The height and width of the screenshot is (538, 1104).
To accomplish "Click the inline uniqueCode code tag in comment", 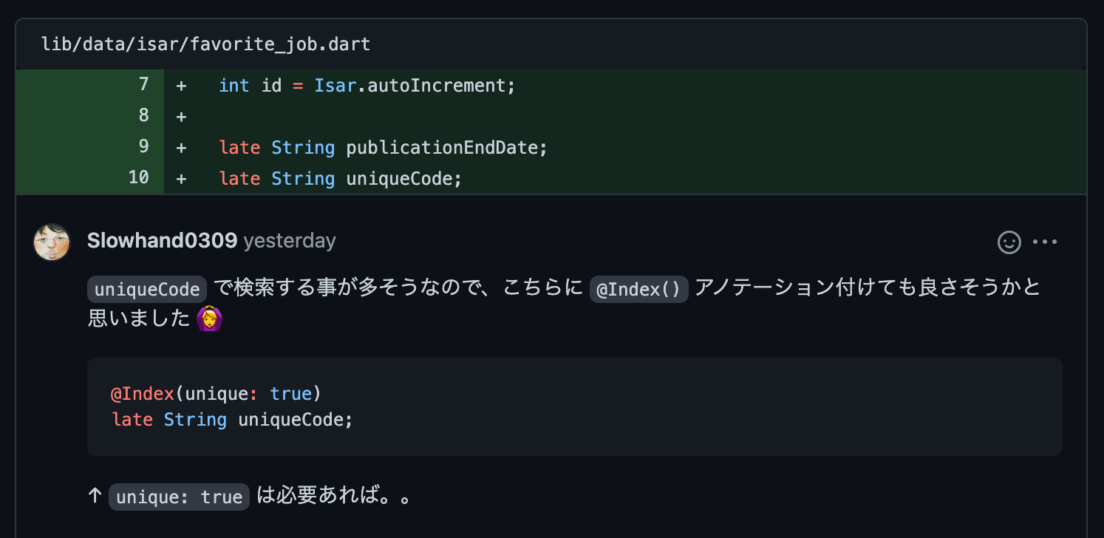I will pyautogui.click(x=147, y=289).
